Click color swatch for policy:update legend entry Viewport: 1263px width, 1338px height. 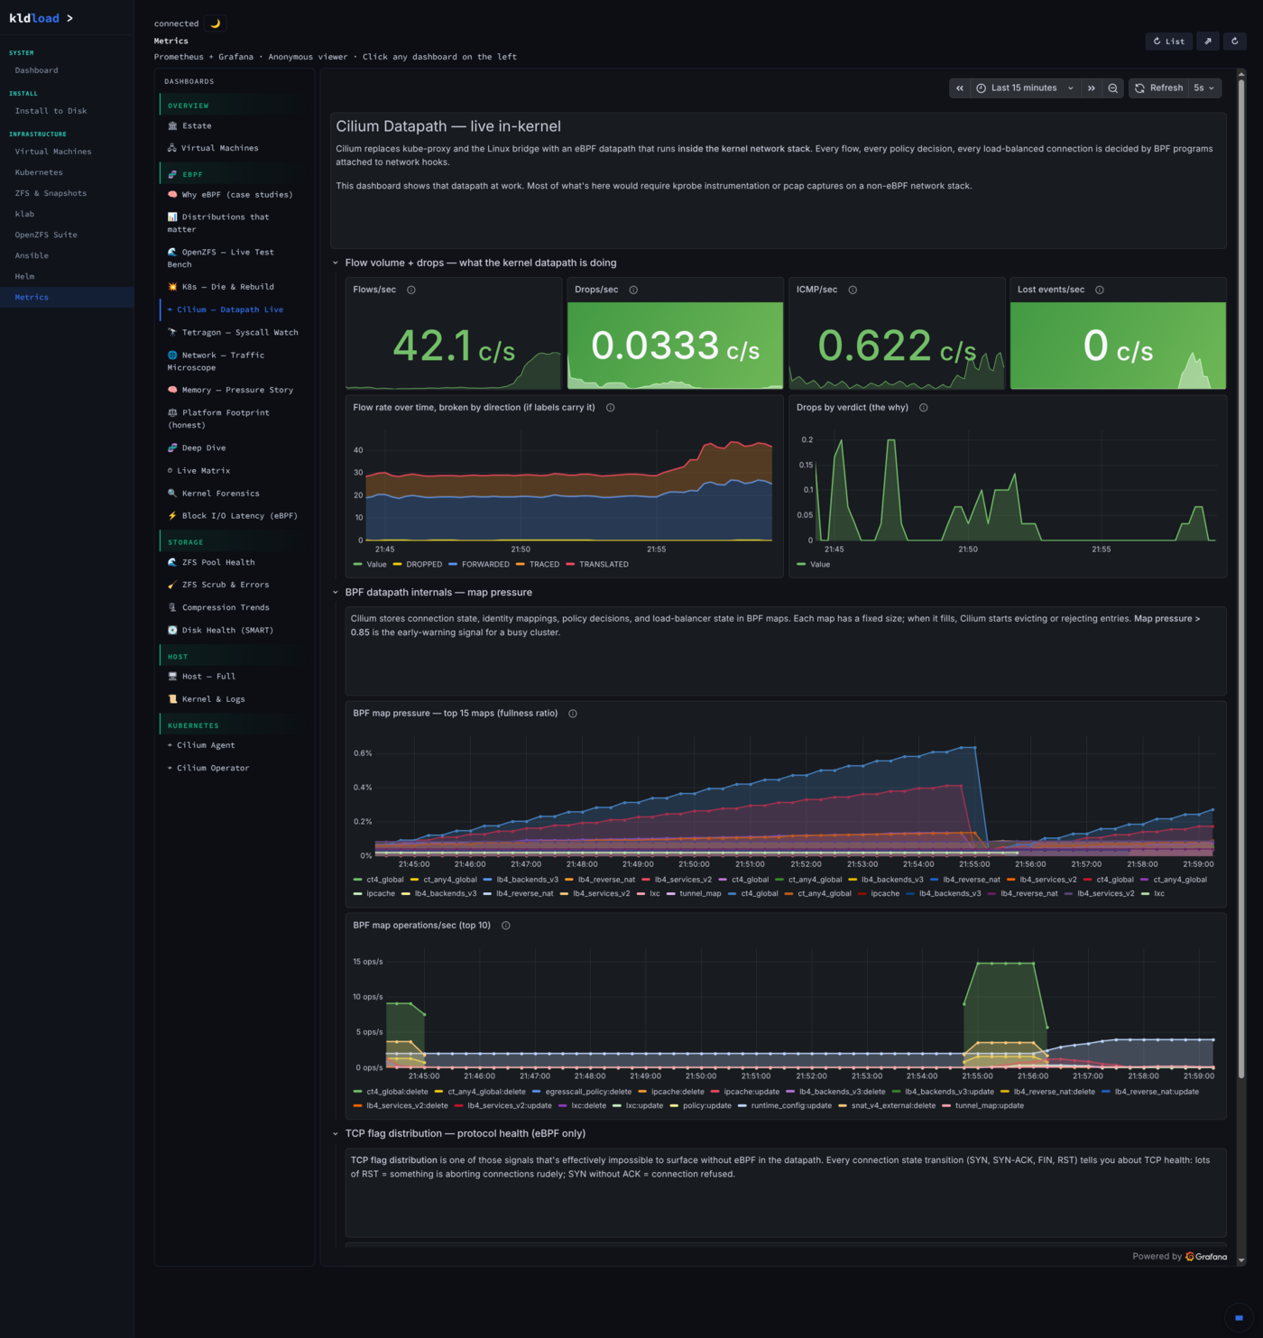point(674,1106)
